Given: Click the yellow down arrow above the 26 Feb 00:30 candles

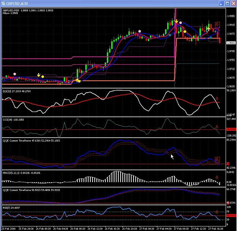Looking at the screenshot, I should point(39,75).
